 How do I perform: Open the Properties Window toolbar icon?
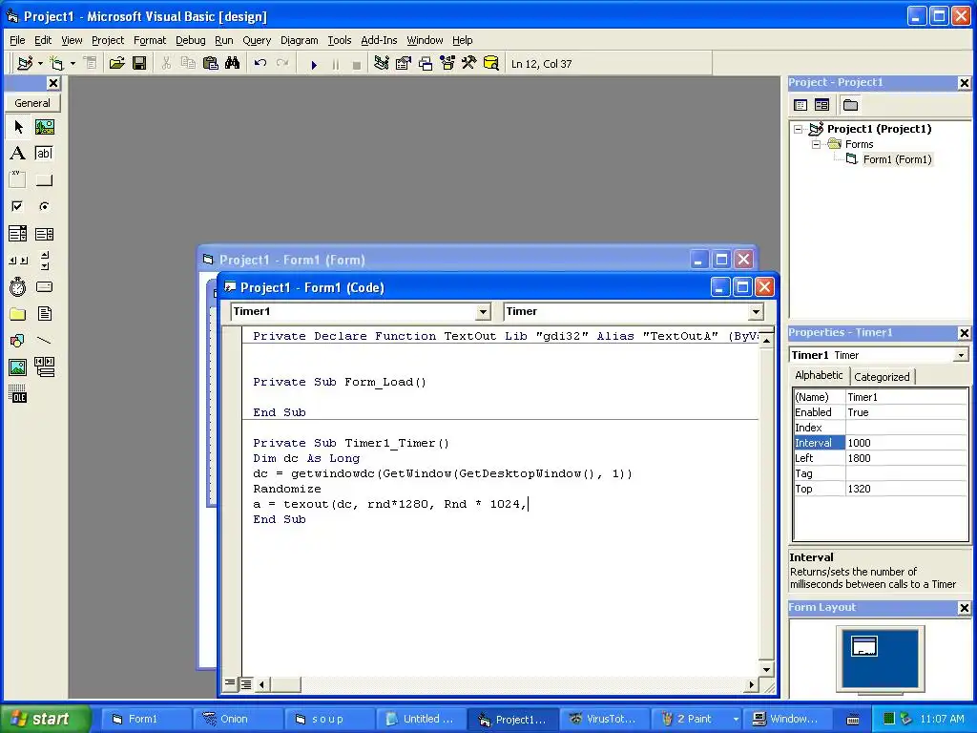404,64
